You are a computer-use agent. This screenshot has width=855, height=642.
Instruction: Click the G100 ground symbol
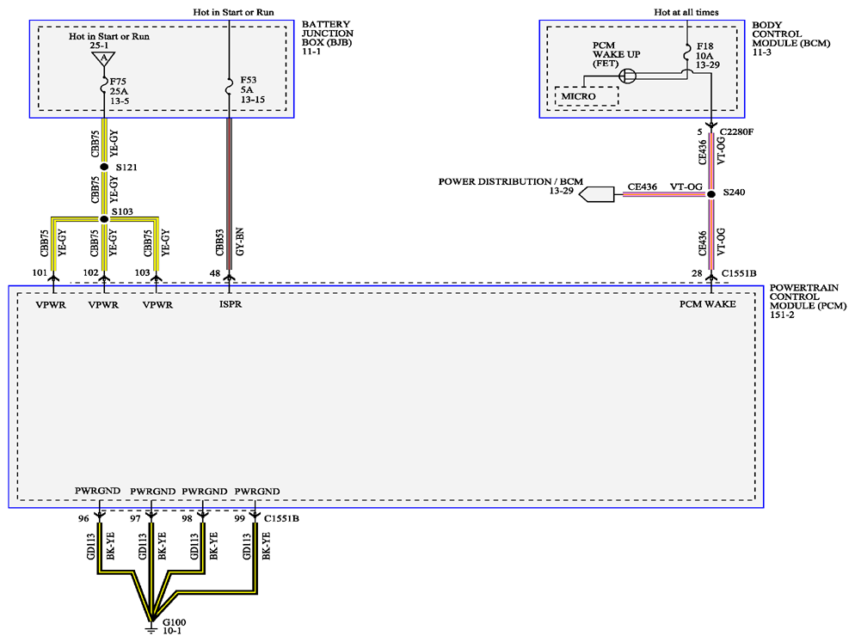pos(151,627)
